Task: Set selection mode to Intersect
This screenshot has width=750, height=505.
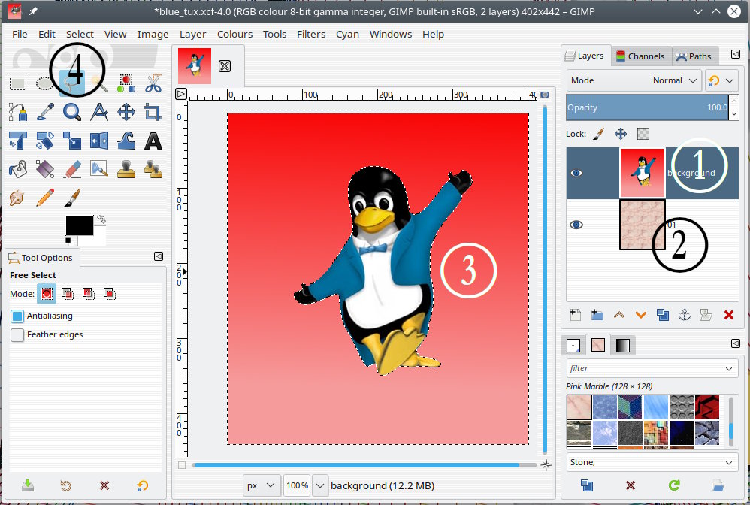Action: pos(110,294)
